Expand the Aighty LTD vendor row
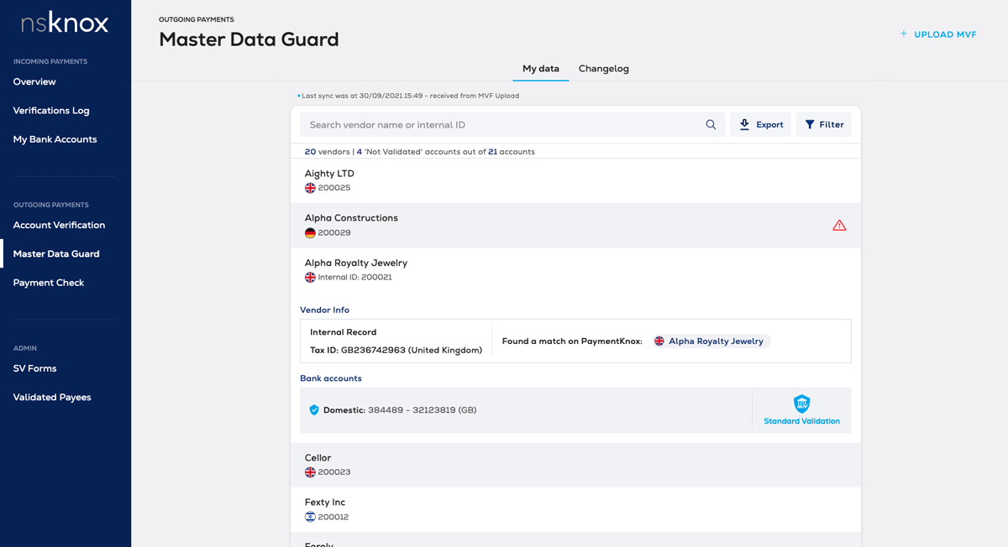This screenshot has width=1008, height=547. point(575,180)
